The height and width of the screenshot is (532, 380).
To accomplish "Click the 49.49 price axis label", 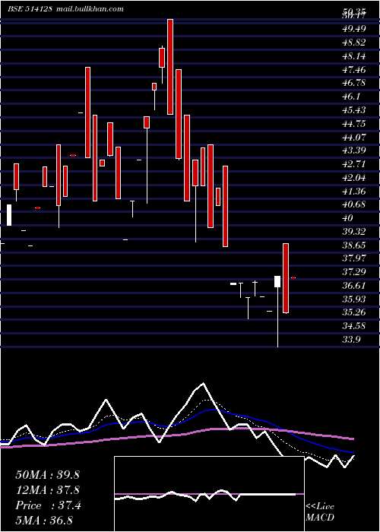I will pyautogui.click(x=354, y=29).
